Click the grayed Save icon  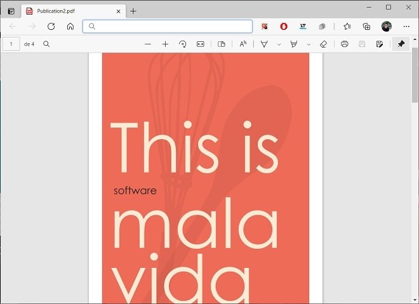click(362, 44)
